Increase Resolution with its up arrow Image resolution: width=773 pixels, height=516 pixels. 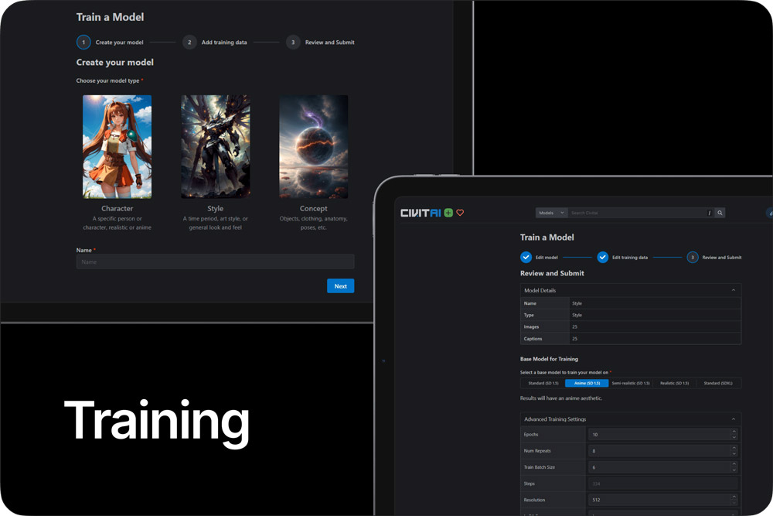(734, 497)
